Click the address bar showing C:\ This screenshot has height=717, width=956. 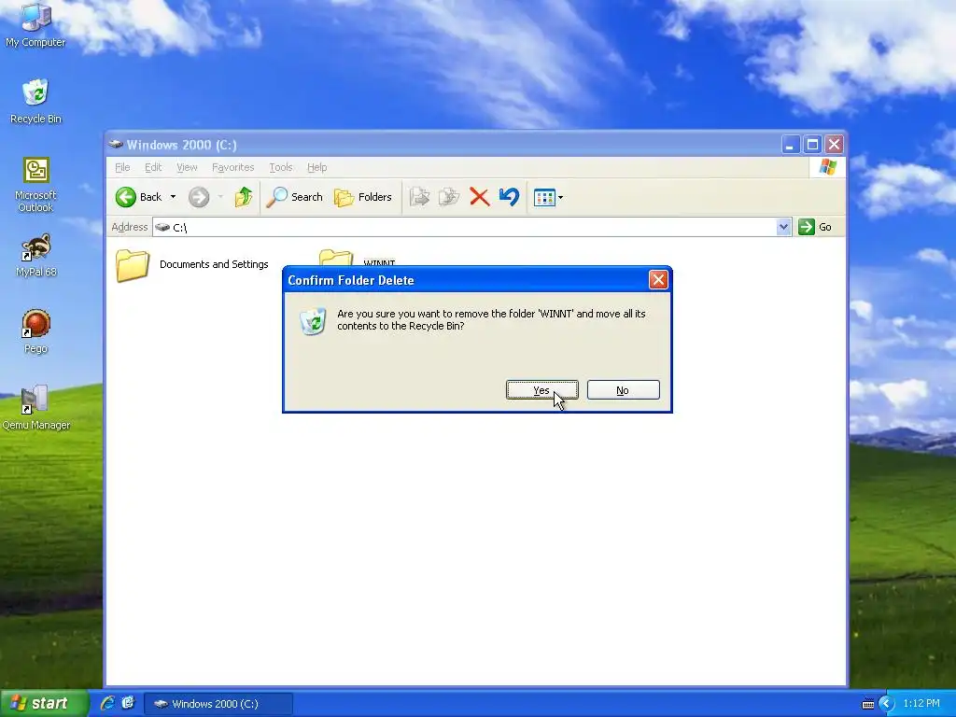[x=465, y=228]
